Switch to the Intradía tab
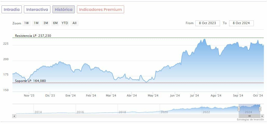The width and height of the screenshot is (267, 124). pos(11,10)
